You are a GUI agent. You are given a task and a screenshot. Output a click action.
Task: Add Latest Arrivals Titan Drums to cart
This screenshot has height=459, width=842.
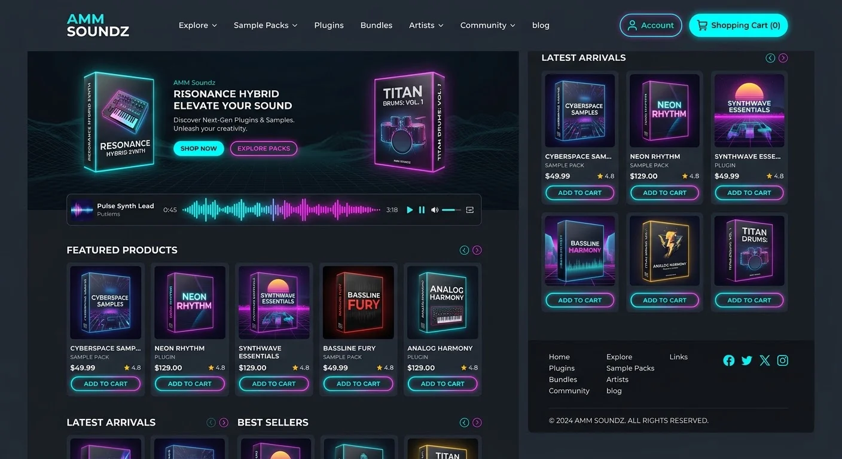coord(749,300)
